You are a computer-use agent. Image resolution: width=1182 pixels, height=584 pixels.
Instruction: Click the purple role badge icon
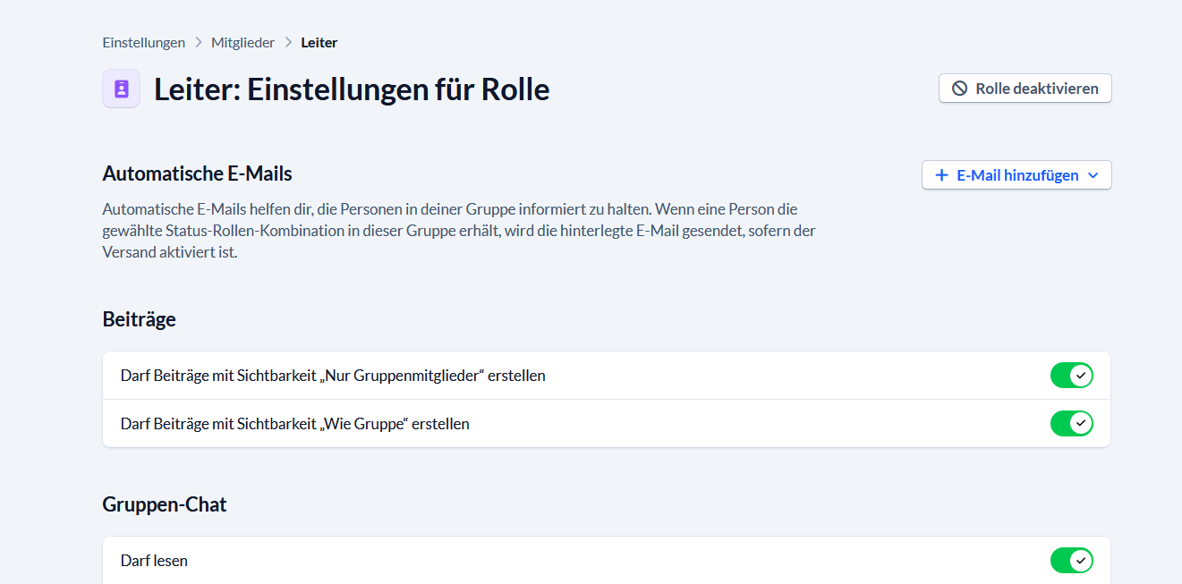(x=122, y=89)
